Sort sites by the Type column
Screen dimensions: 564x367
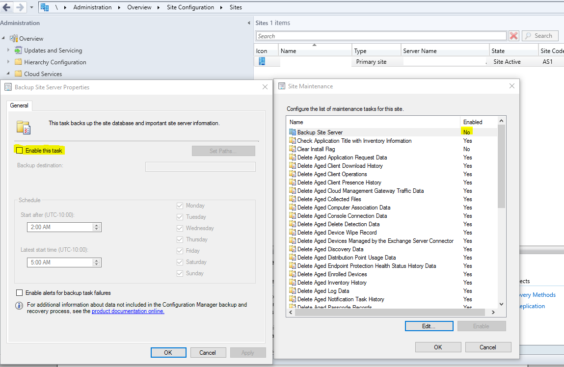coord(376,51)
